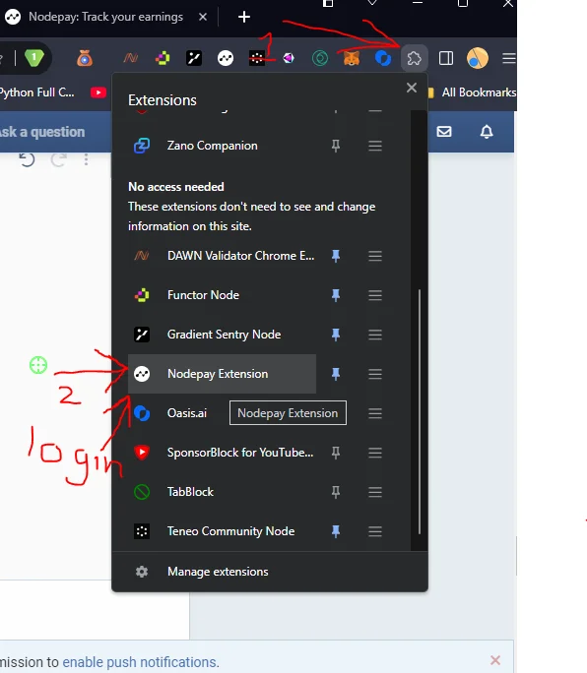Open the browser main hamburger menu
The image size is (587, 673).
click(509, 58)
